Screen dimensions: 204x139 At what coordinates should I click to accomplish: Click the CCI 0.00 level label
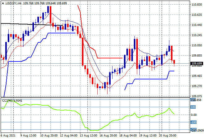(194, 115)
